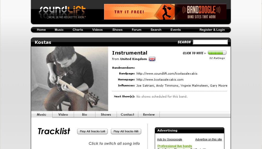Switch to the Video tab

[x=63, y=115]
